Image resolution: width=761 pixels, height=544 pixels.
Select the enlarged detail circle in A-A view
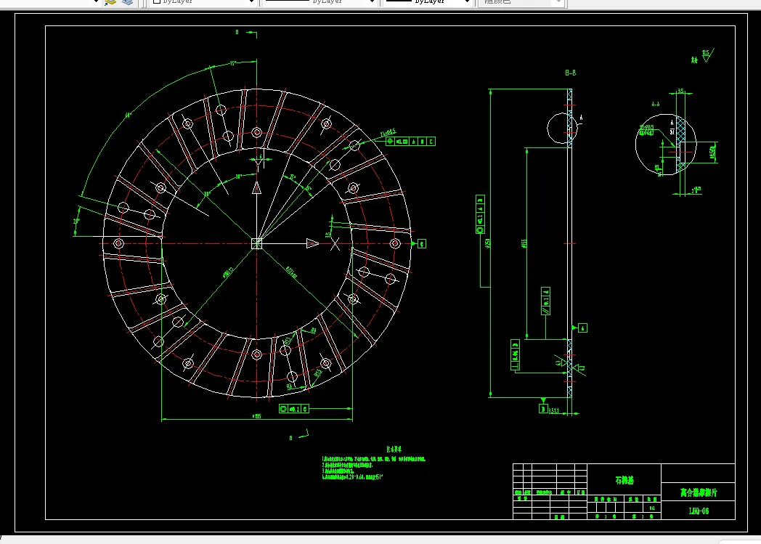pos(666,144)
